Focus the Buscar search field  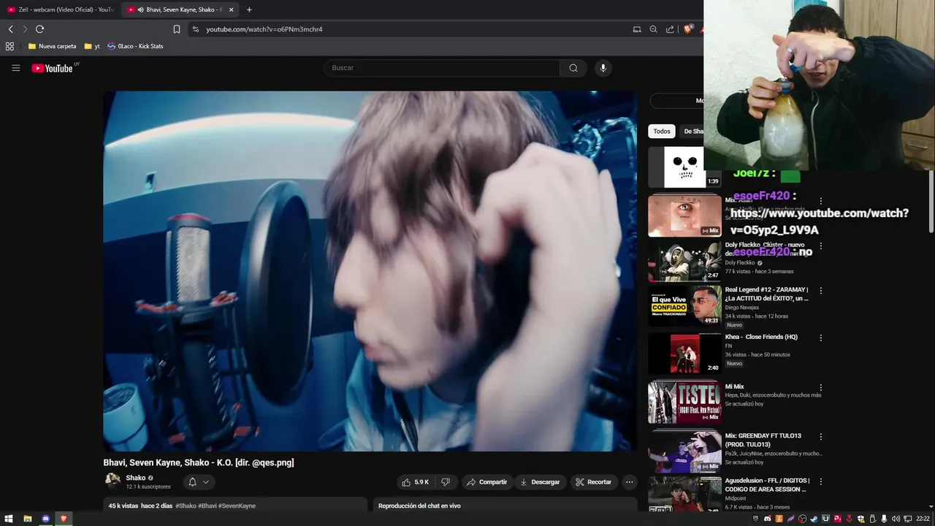click(442, 68)
